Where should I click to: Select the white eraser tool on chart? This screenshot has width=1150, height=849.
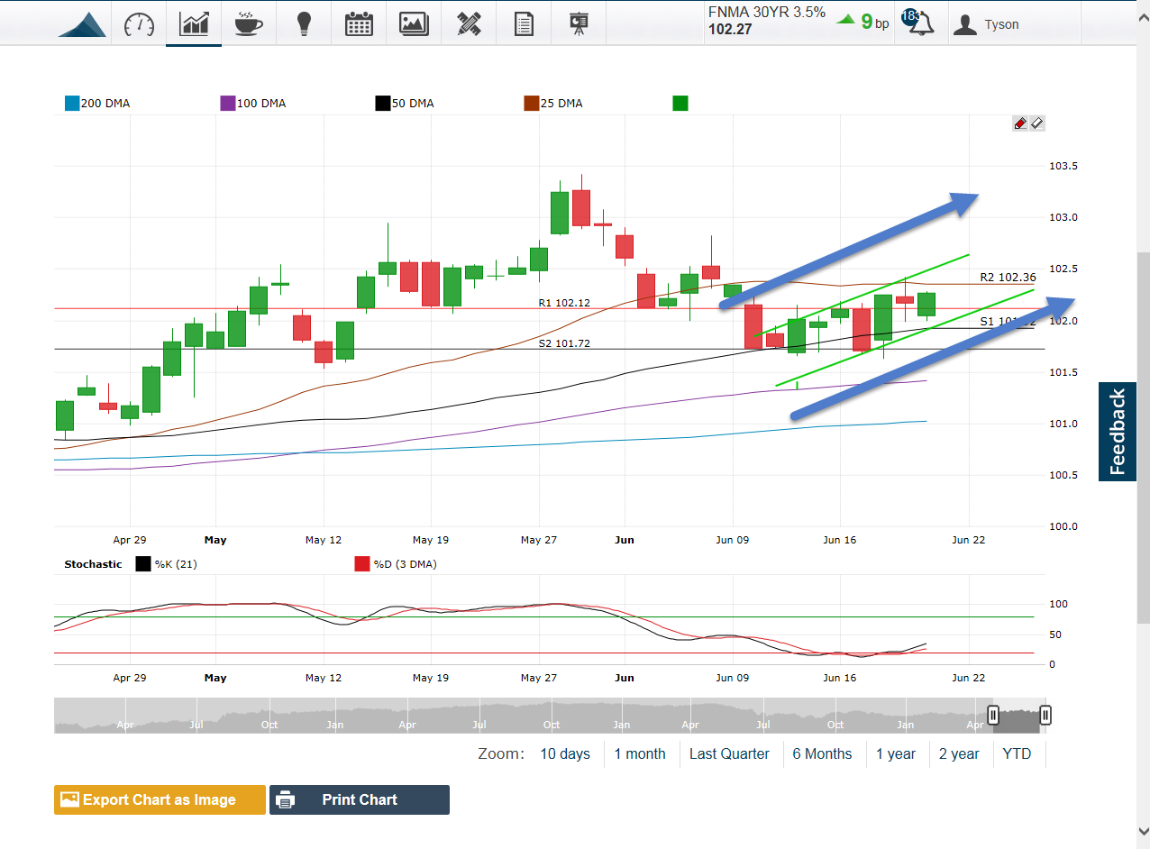tap(1037, 123)
